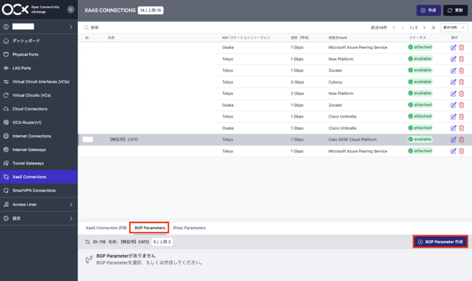
Task: Expand the 設定 submenu chevron
Action: pos(71,218)
